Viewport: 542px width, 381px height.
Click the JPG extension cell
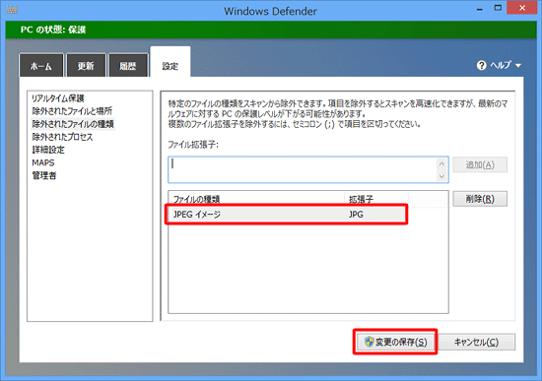[x=356, y=215]
